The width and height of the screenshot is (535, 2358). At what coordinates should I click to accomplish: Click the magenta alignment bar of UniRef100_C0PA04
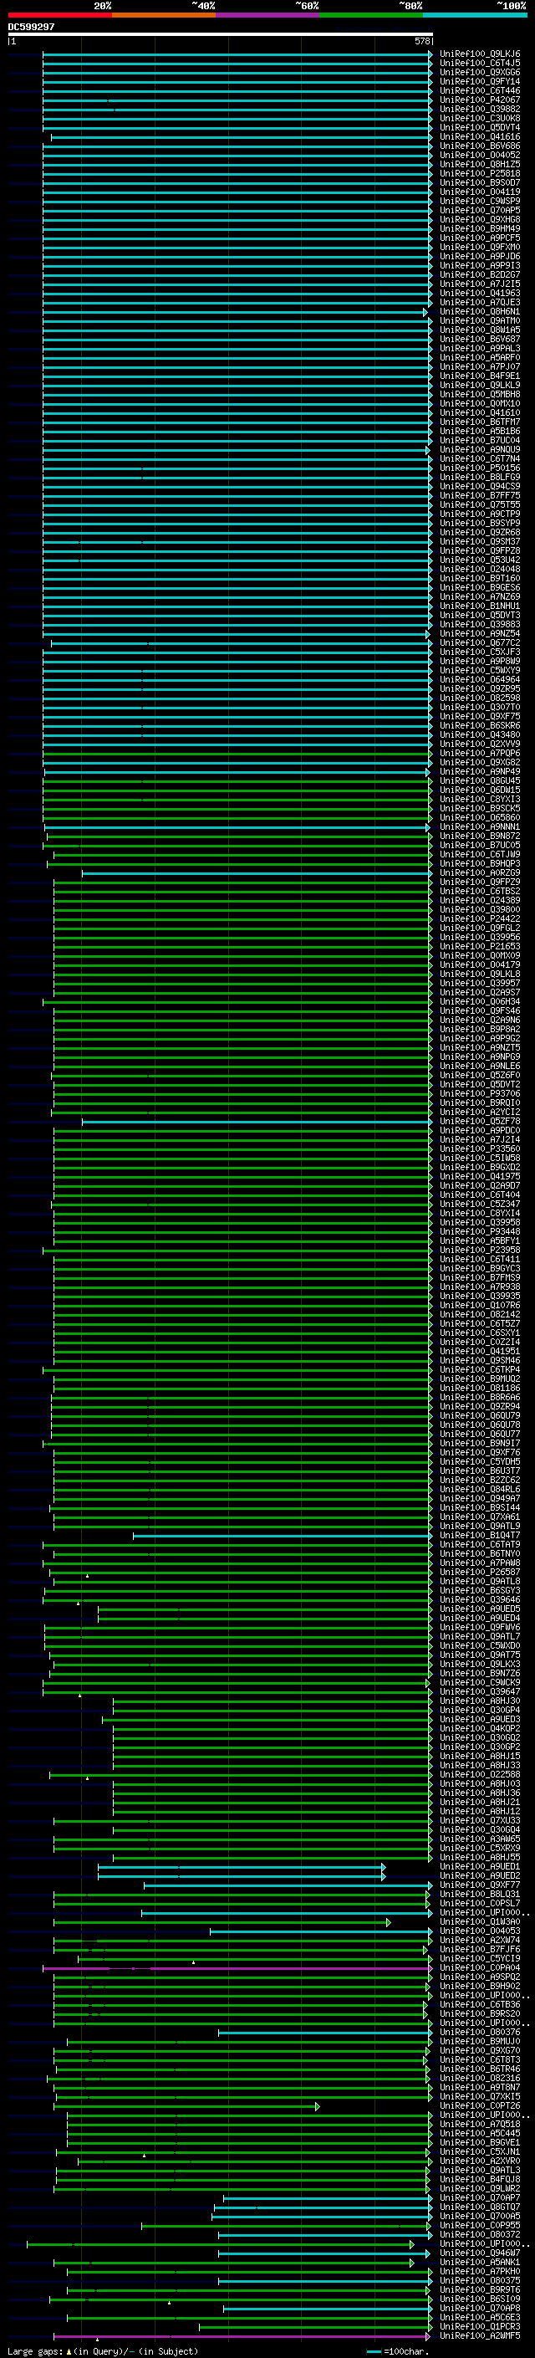(237, 1968)
